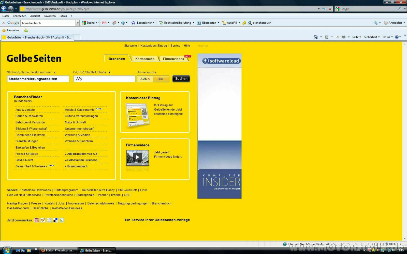Open Alle Branchen von A-Z link
The width and height of the screenshot is (407, 254).
click(81, 154)
